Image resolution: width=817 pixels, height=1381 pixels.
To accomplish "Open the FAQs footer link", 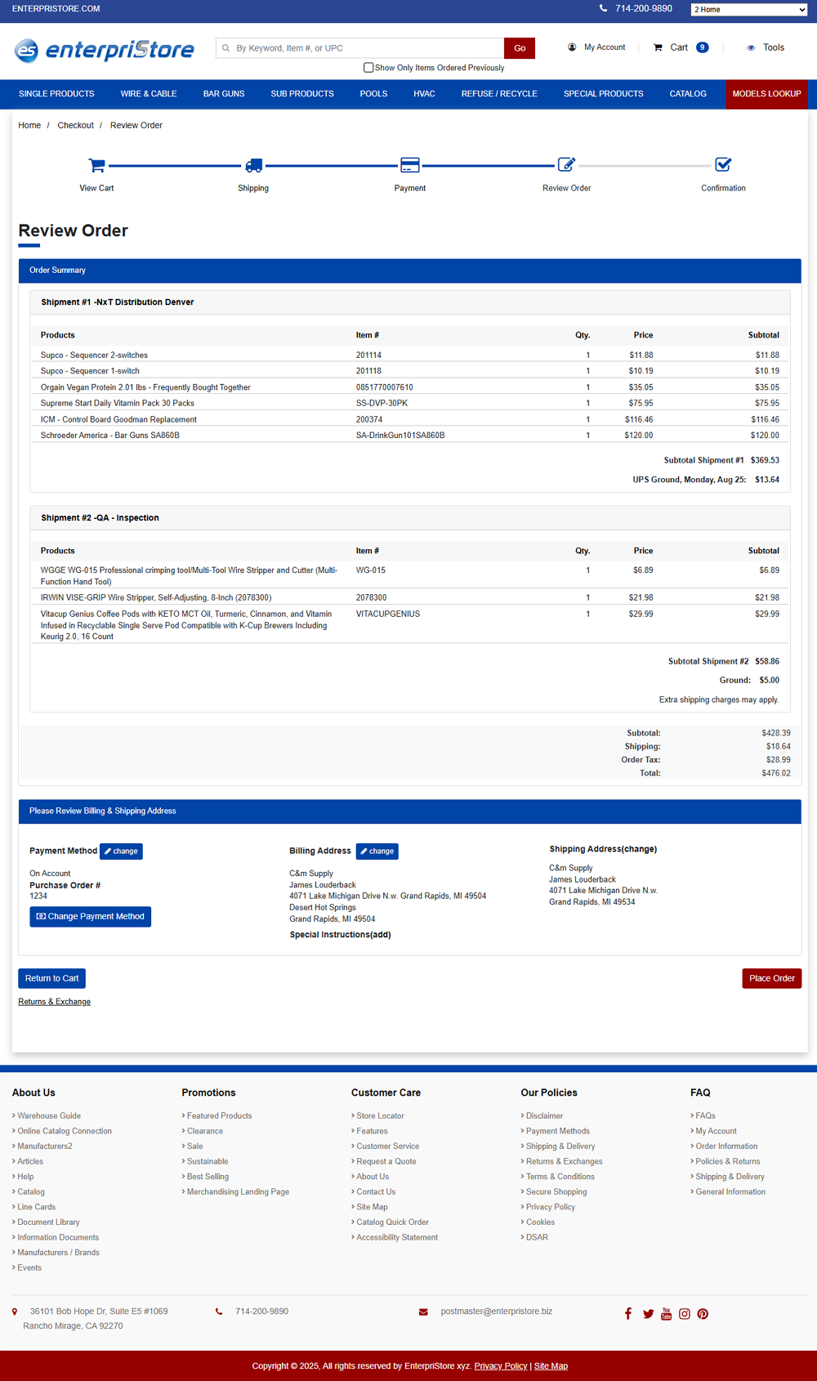I will pos(705,1115).
